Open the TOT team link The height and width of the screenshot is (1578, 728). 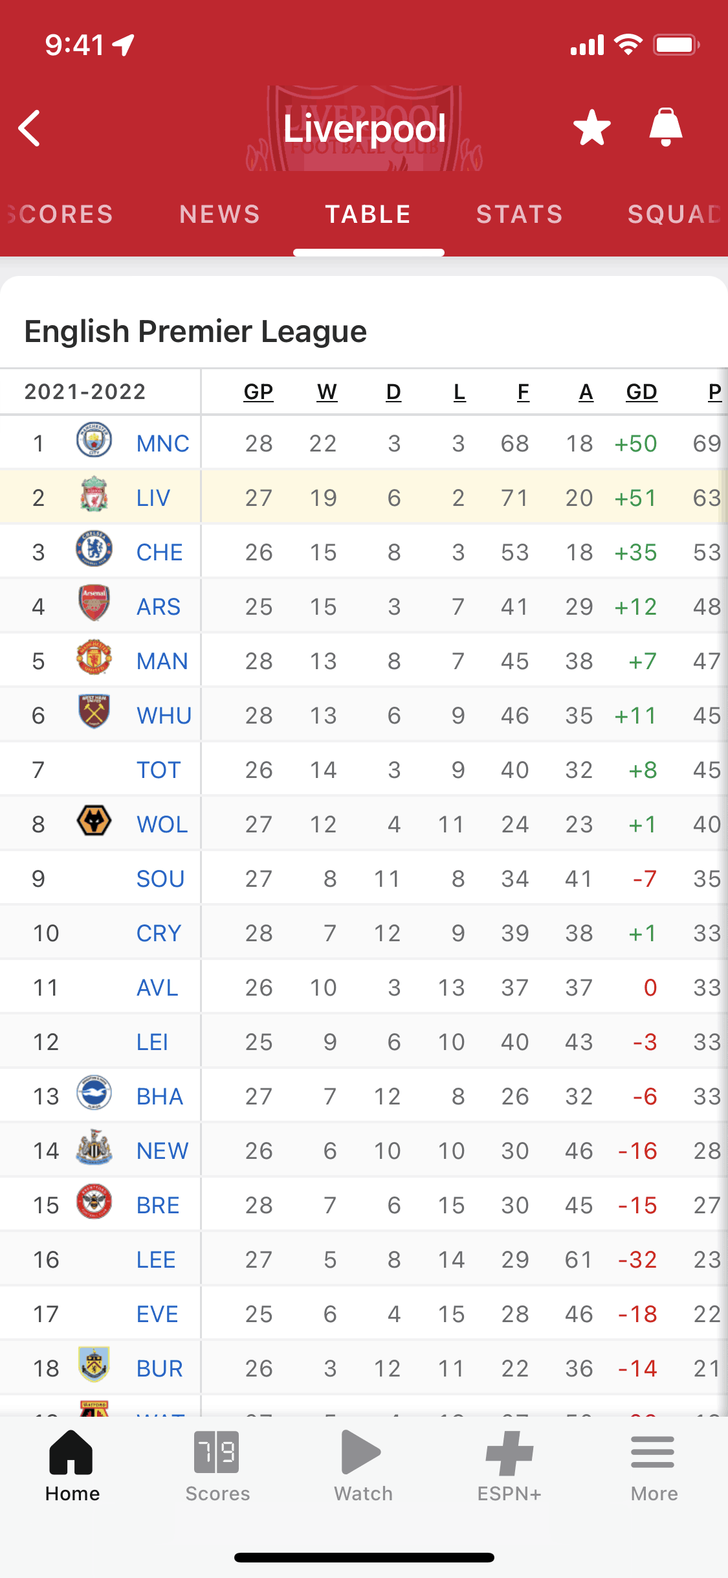[159, 770]
